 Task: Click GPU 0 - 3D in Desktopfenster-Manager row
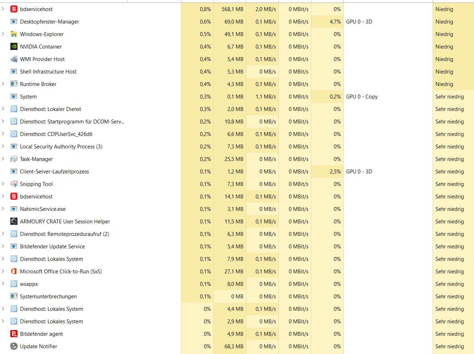pos(359,22)
